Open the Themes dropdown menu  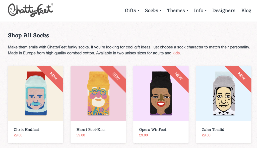[177, 11]
